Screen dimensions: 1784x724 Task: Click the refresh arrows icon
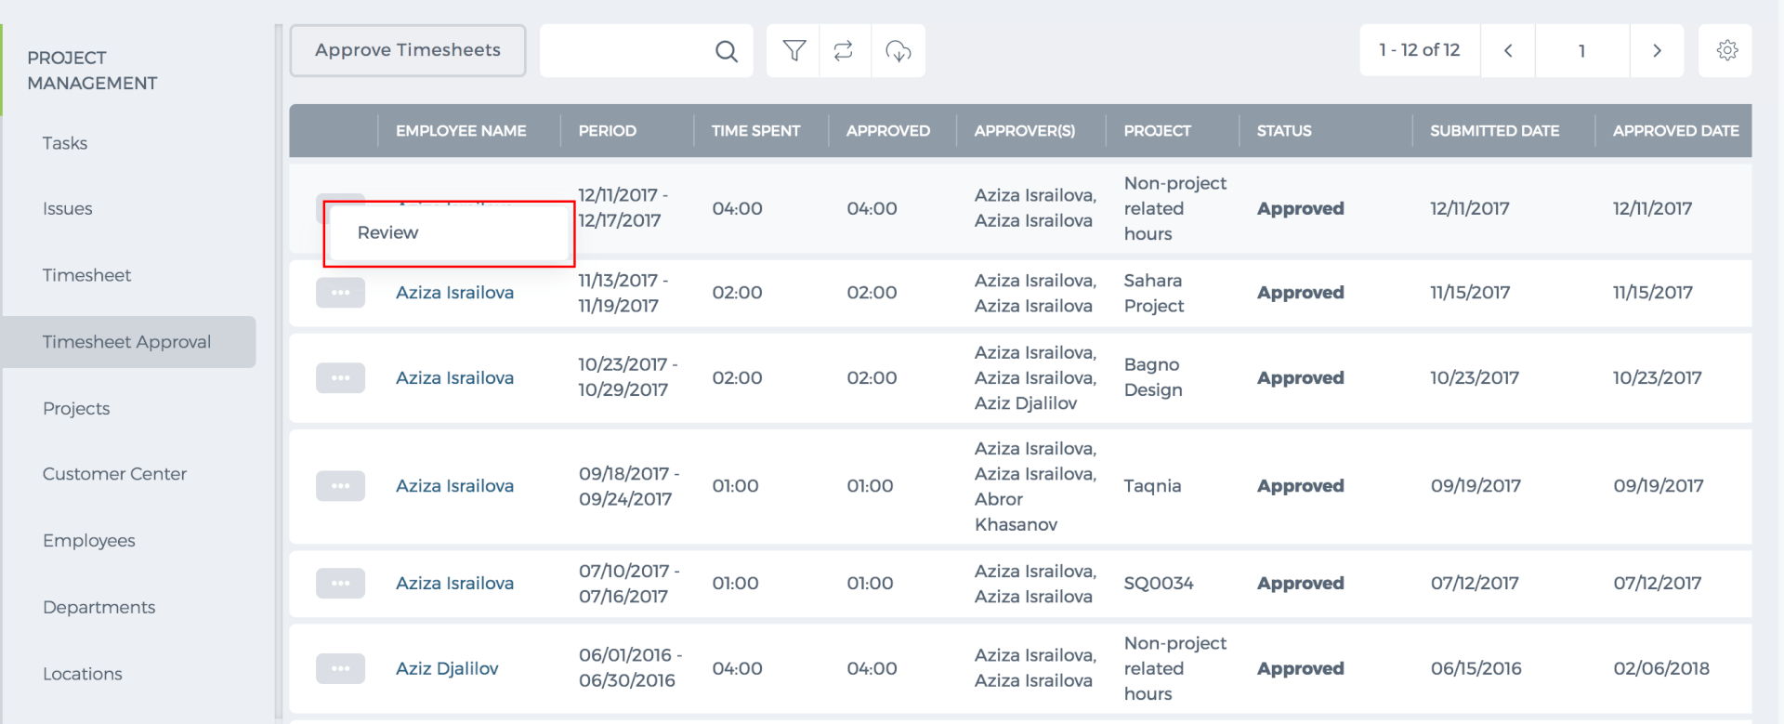(x=844, y=51)
